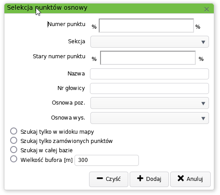This screenshot has height=195, width=220.
Task: Expand the Osnowa wys. dropdown
Action: [149, 118]
